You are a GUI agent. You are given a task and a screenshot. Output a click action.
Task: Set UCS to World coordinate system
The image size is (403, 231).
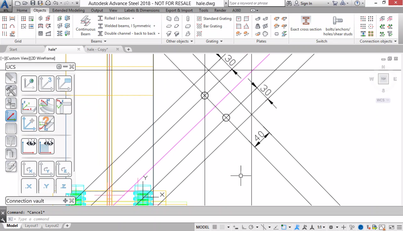[x=29, y=84]
